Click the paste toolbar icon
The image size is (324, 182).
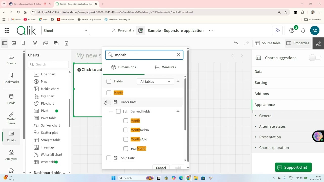coord(56,43)
